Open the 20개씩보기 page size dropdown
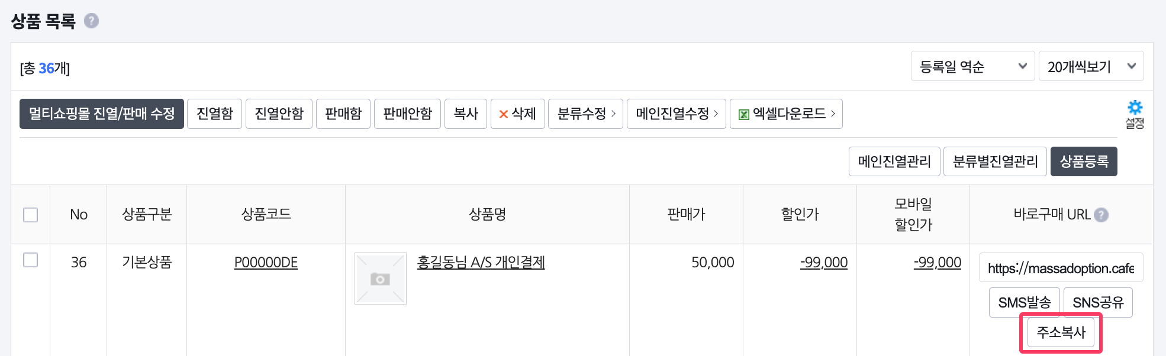Viewport: 1166px width, 356px height. coord(1090,66)
